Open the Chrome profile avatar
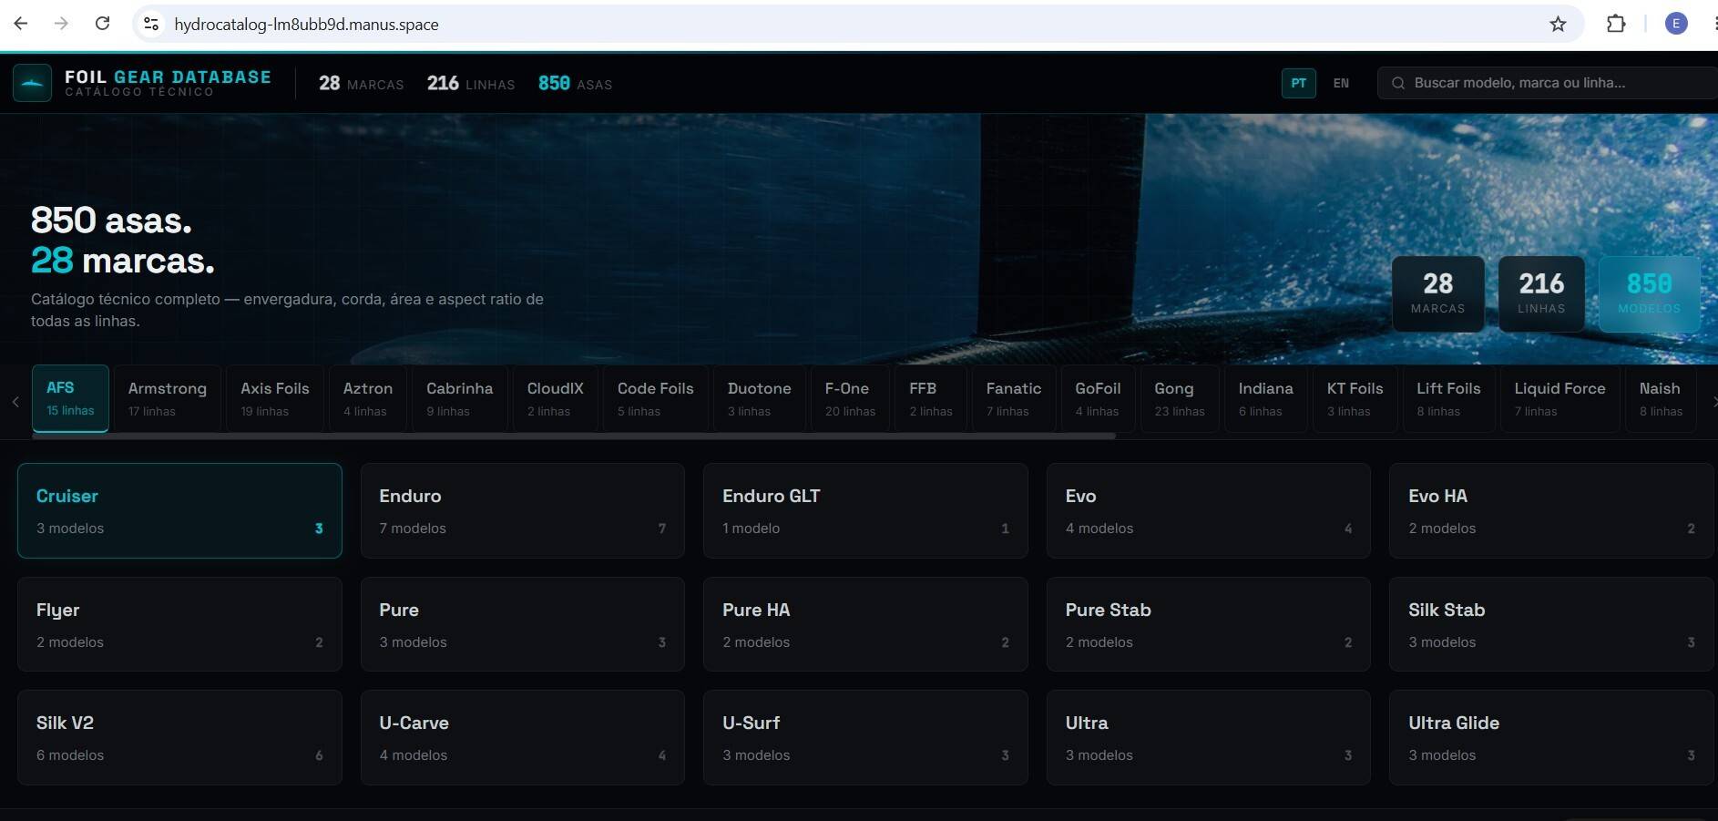Screen dimensions: 1718x821 [1676, 24]
